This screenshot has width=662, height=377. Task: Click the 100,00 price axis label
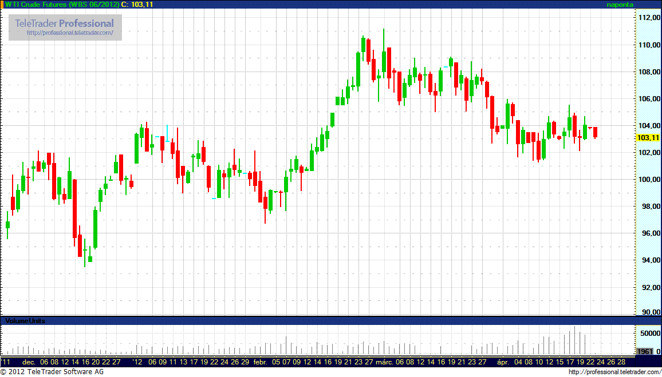pyautogui.click(x=648, y=180)
